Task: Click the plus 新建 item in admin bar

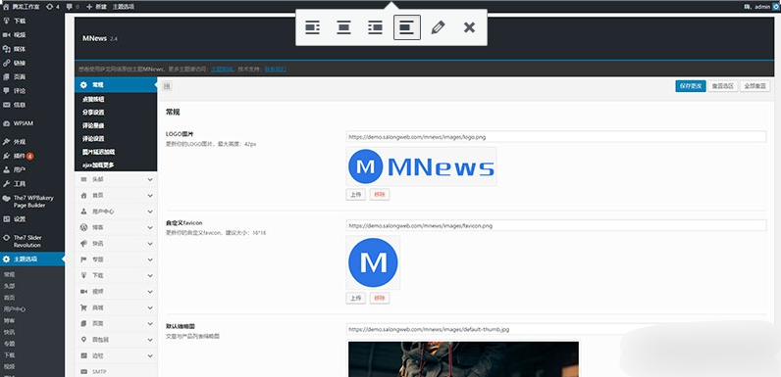Action: pos(95,7)
